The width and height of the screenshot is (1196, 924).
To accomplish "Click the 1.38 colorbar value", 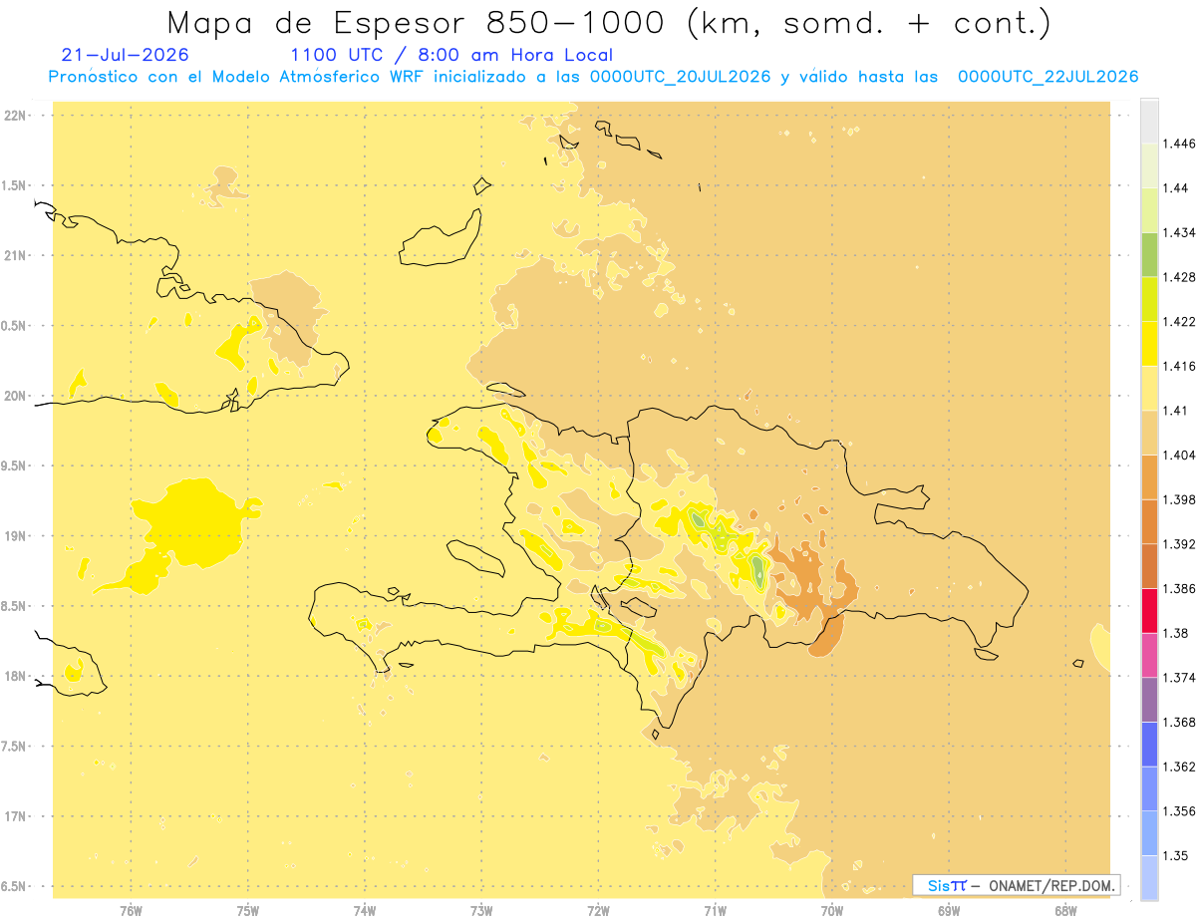I will (x=1175, y=633).
